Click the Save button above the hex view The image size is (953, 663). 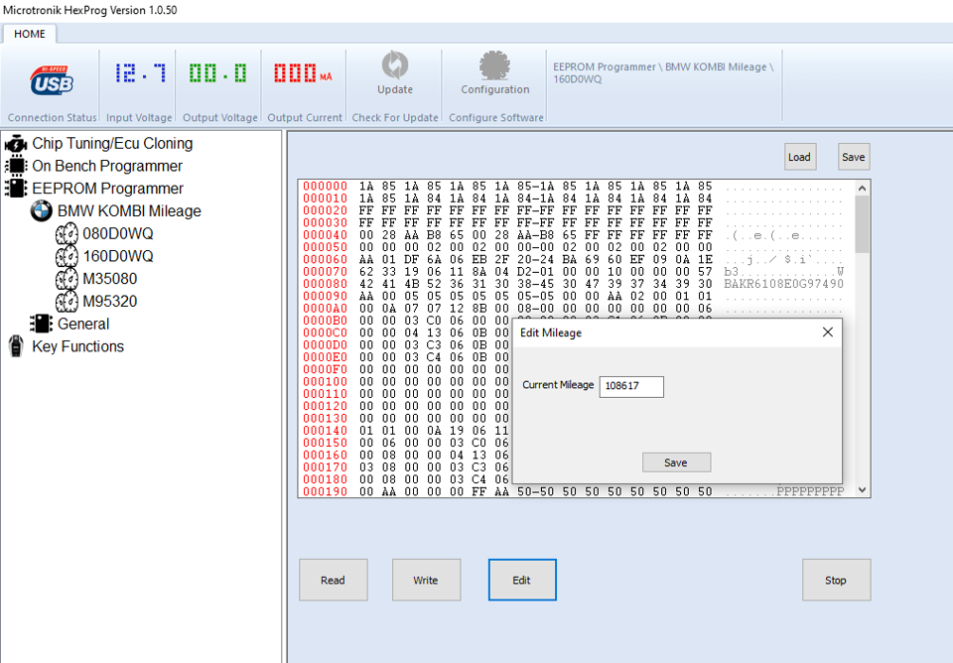coord(854,157)
